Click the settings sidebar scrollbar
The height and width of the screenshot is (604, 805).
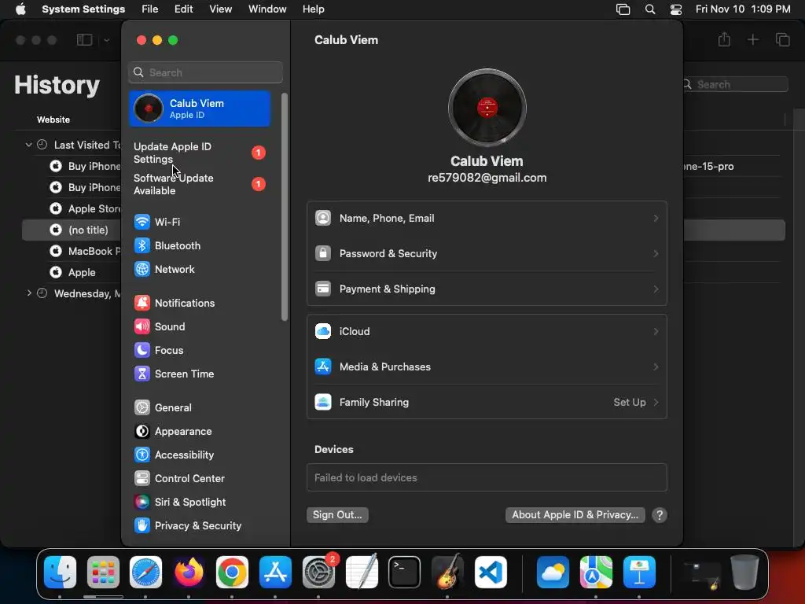(285, 207)
